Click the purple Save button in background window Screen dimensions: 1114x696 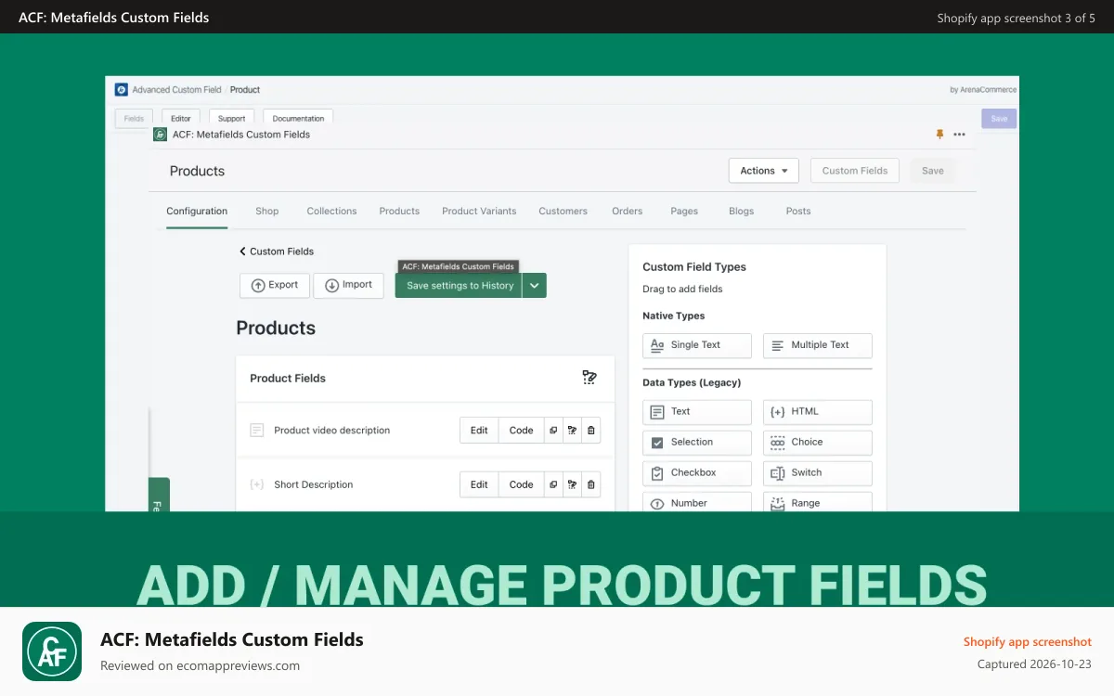coord(999,119)
